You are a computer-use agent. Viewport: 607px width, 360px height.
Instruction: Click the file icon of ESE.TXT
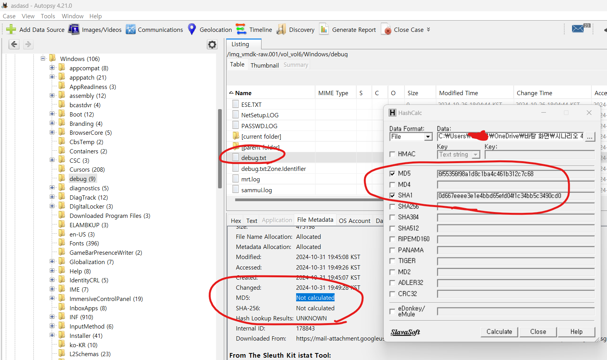click(235, 104)
